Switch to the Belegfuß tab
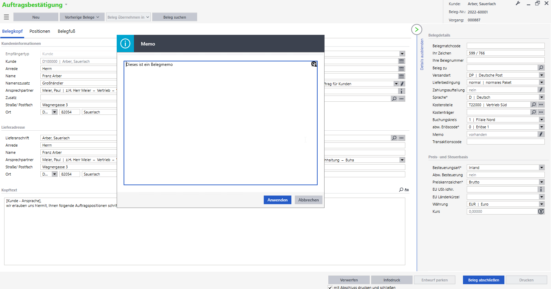 point(66,31)
